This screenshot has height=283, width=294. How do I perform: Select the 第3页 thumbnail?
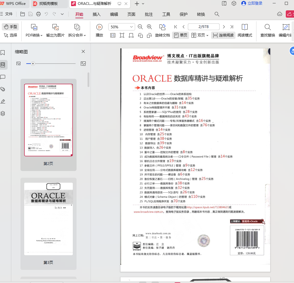(x=48, y=224)
